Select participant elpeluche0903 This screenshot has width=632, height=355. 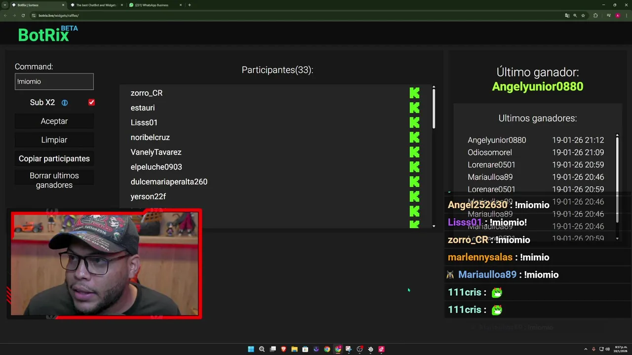click(x=157, y=167)
